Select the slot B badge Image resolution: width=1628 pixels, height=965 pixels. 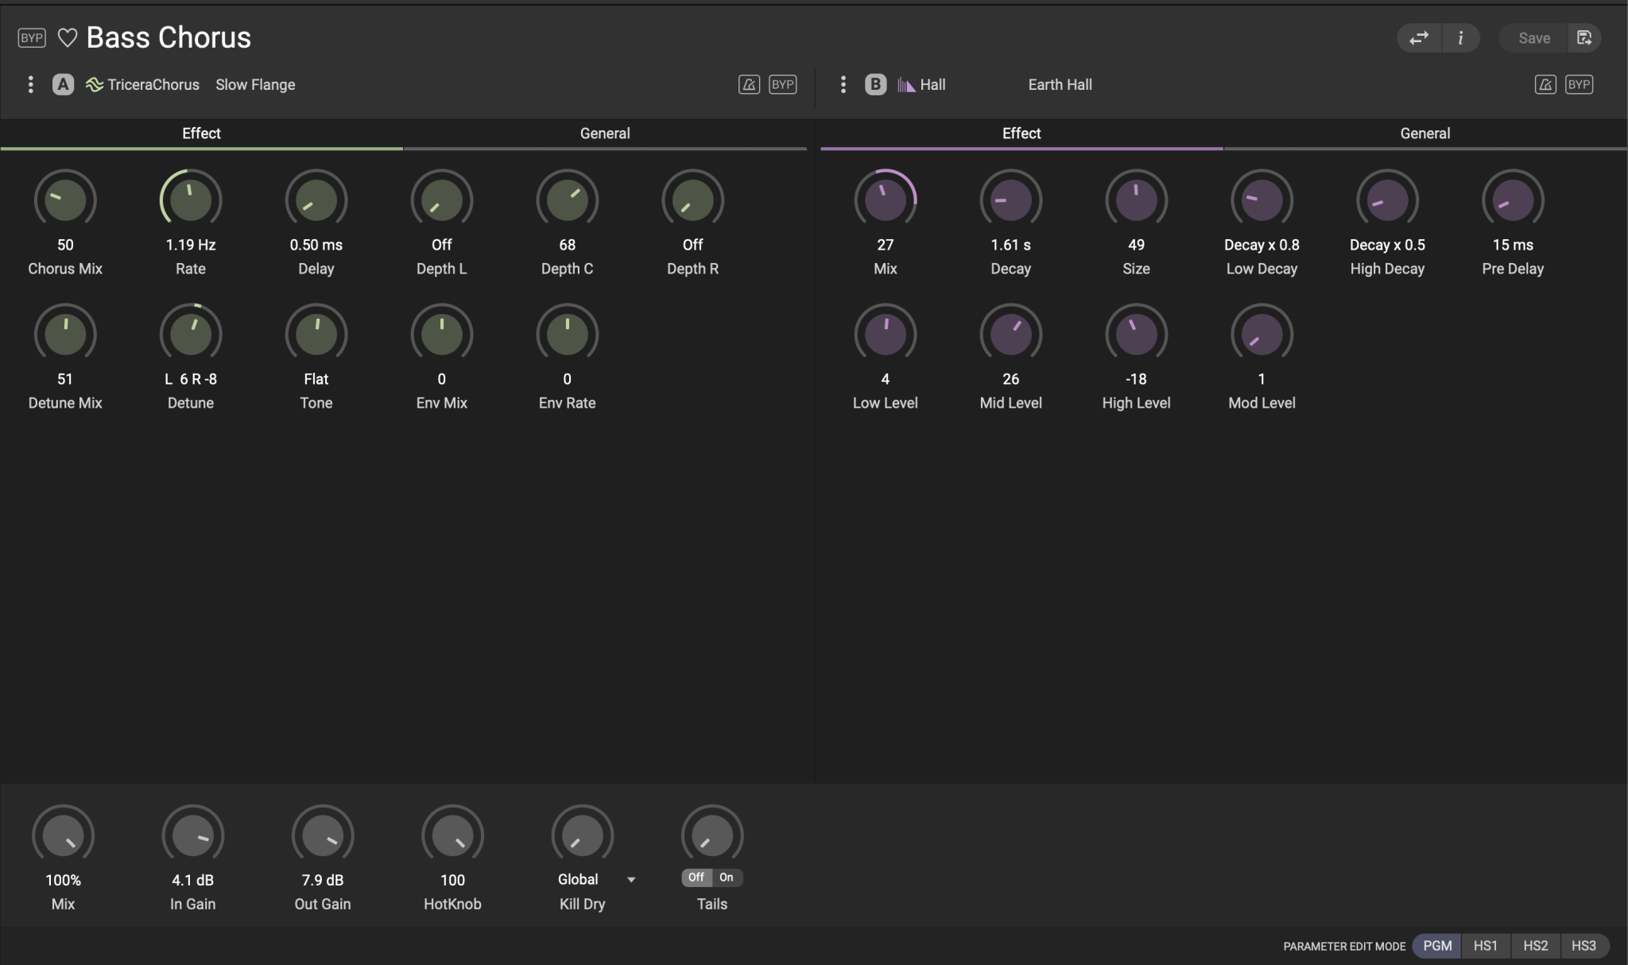875,84
